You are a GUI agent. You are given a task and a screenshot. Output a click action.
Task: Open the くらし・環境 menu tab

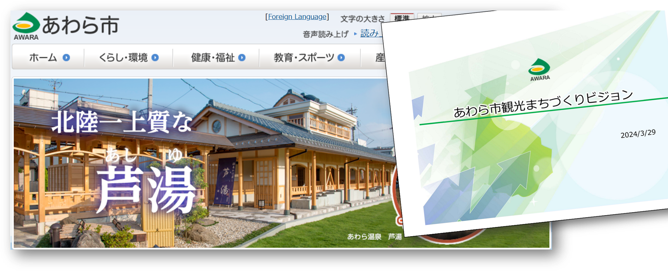[129, 57]
